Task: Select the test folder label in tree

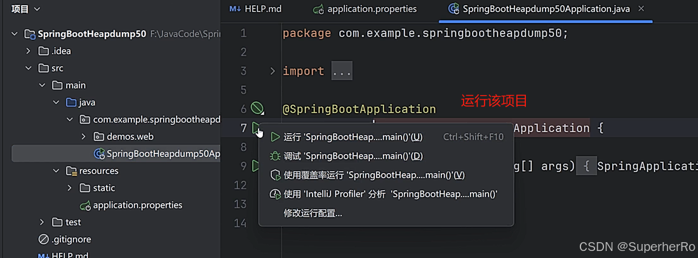Action: 73,222
